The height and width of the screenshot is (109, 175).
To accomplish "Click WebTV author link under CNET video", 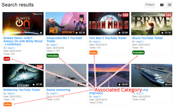I will (11, 48).
